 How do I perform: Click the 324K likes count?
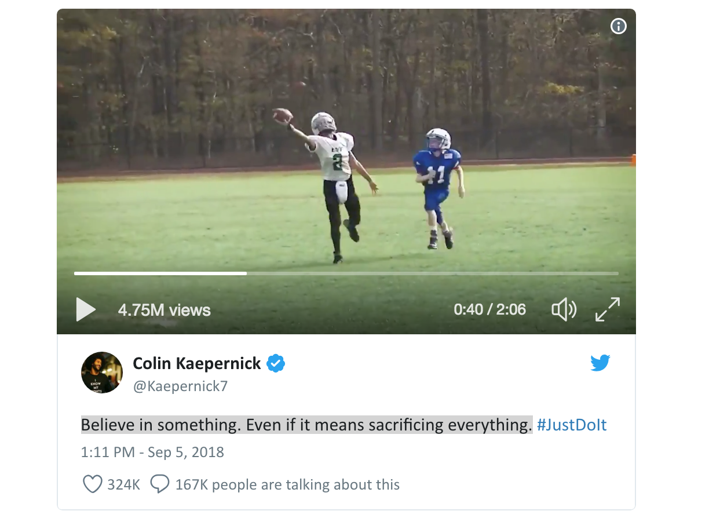pyautogui.click(x=124, y=484)
